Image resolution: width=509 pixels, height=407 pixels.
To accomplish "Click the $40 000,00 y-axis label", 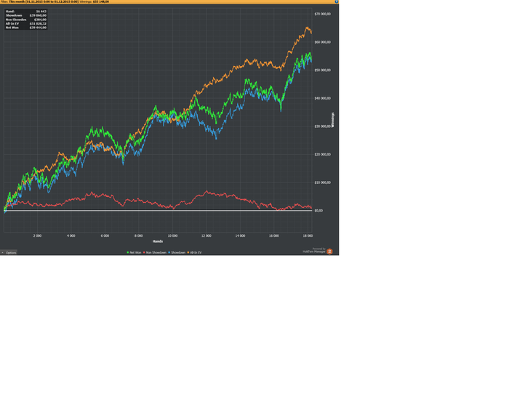I will coord(323,98).
